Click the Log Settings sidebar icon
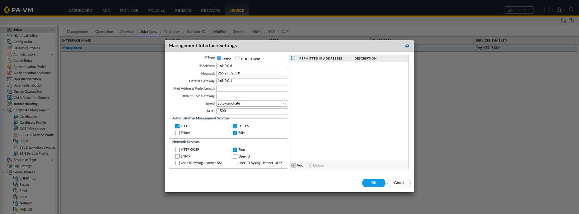 pos(10,166)
